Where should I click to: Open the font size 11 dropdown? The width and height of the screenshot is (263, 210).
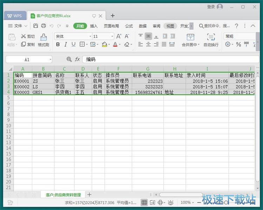(112, 36)
